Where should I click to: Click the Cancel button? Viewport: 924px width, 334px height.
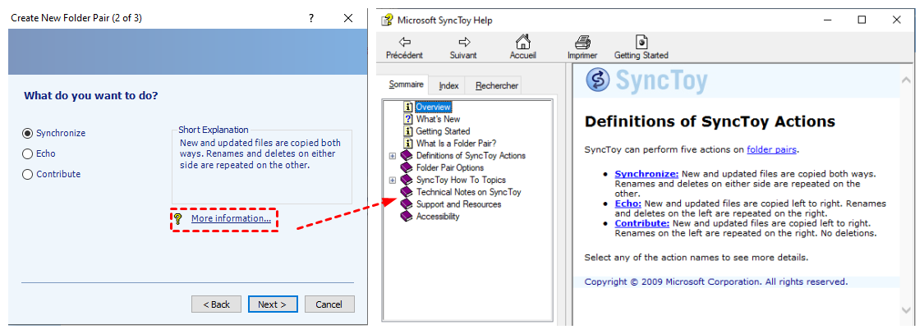(x=329, y=304)
